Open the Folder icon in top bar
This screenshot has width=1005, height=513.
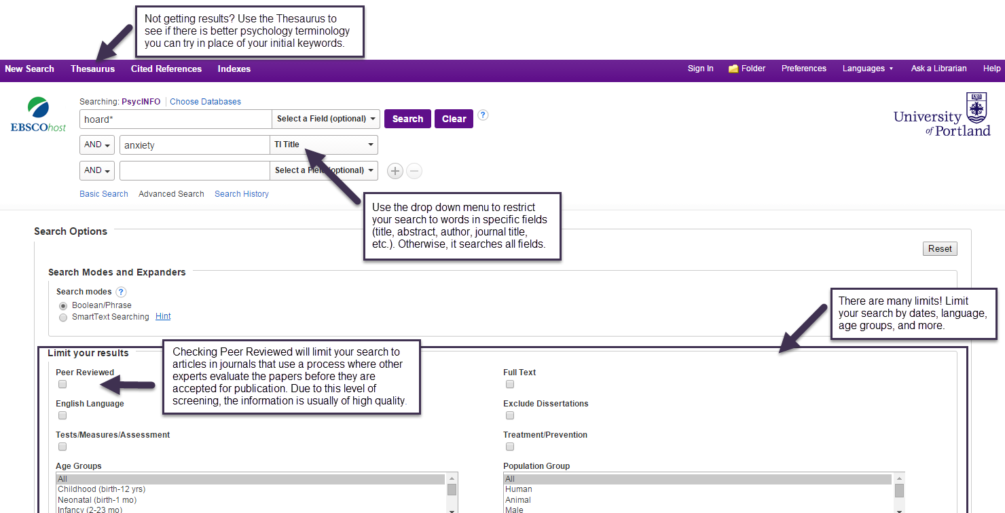pyautogui.click(x=733, y=69)
